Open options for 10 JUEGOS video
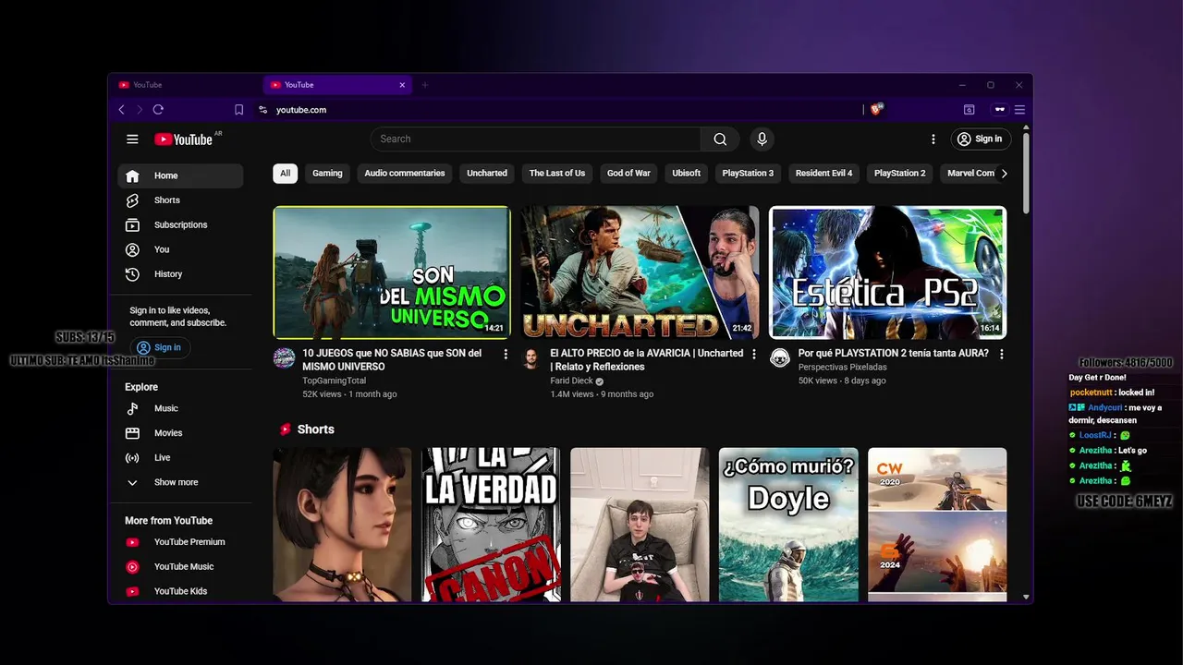 (x=506, y=354)
